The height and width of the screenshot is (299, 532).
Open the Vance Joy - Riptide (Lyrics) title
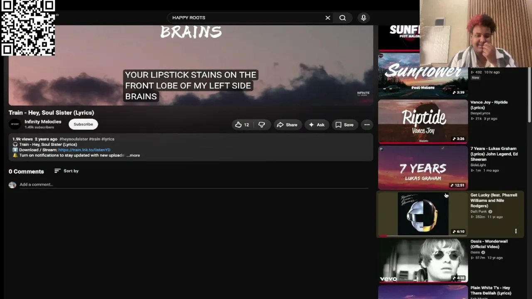[x=489, y=105]
